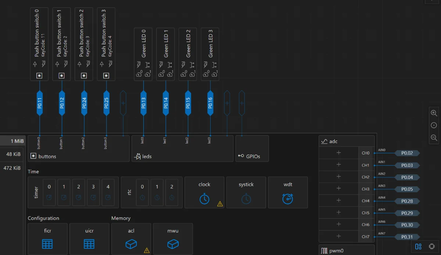Click the zoom in magnifier icon
This screenshot has width=441, height=255.
434,113
